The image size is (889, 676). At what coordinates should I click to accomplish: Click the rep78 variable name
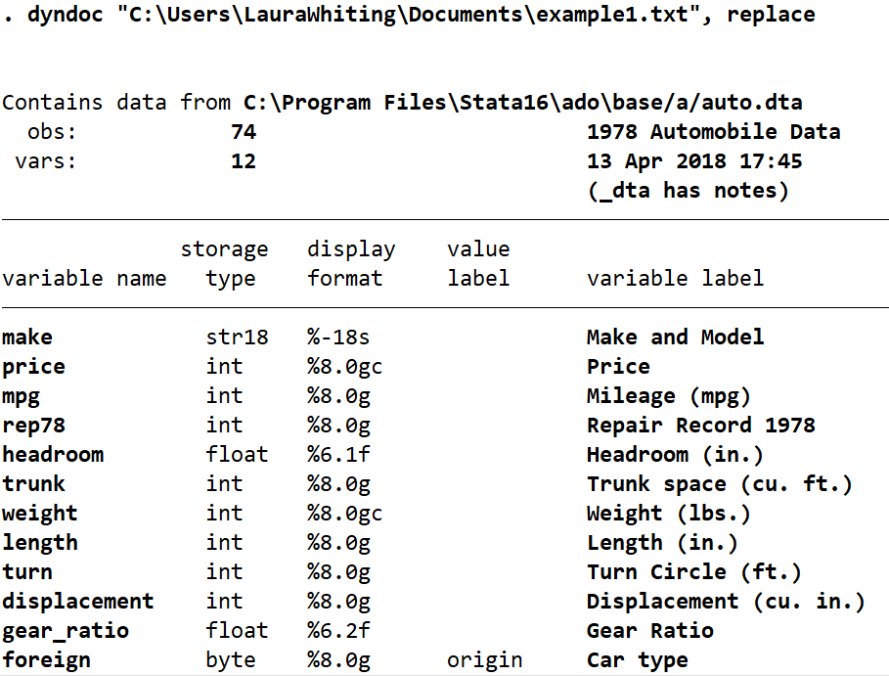point(33,426)
